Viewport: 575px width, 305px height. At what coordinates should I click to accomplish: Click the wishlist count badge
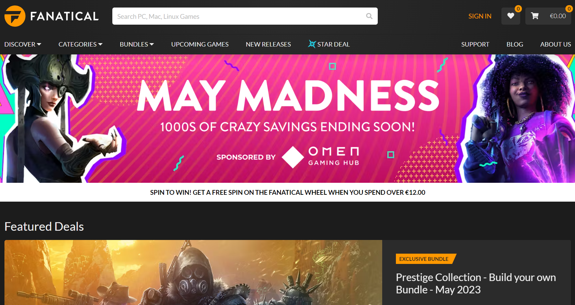click(518, 9)
